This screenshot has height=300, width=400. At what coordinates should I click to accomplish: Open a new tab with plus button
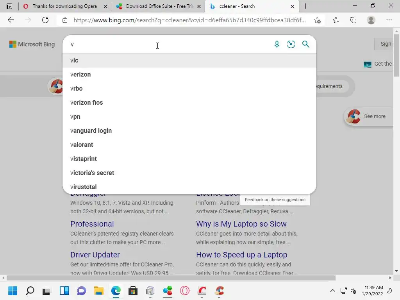pos(305,6)
